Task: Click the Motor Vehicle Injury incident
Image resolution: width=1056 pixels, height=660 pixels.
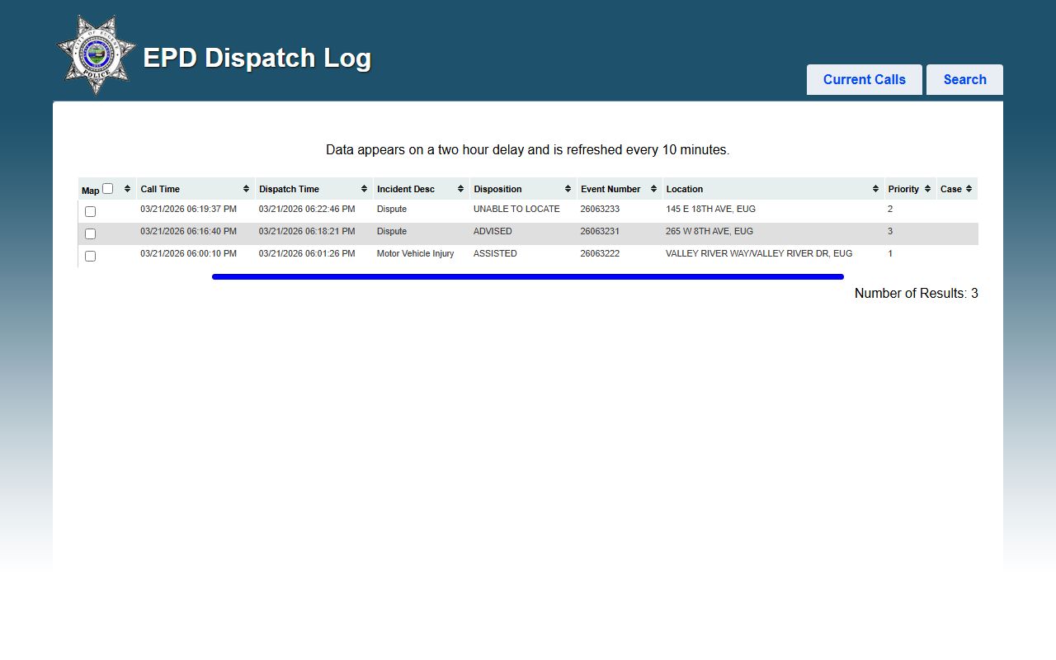Action: pyautogui.click(x=415, y=253)
